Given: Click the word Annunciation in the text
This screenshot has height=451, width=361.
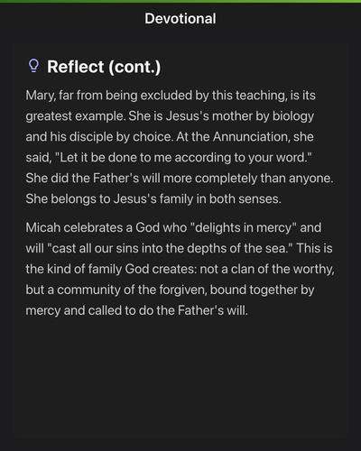Looking at the screenshot, I should point(251,137).
